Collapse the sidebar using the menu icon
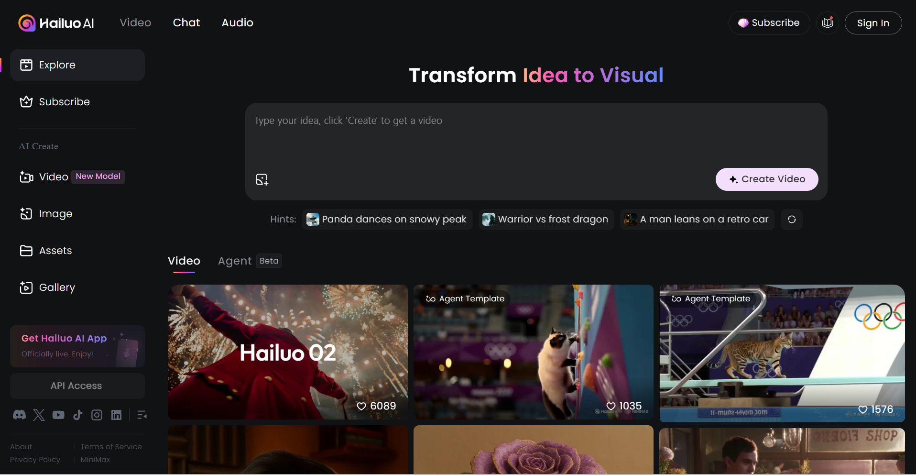Screen dimensions: 916x475 (142, 415)
